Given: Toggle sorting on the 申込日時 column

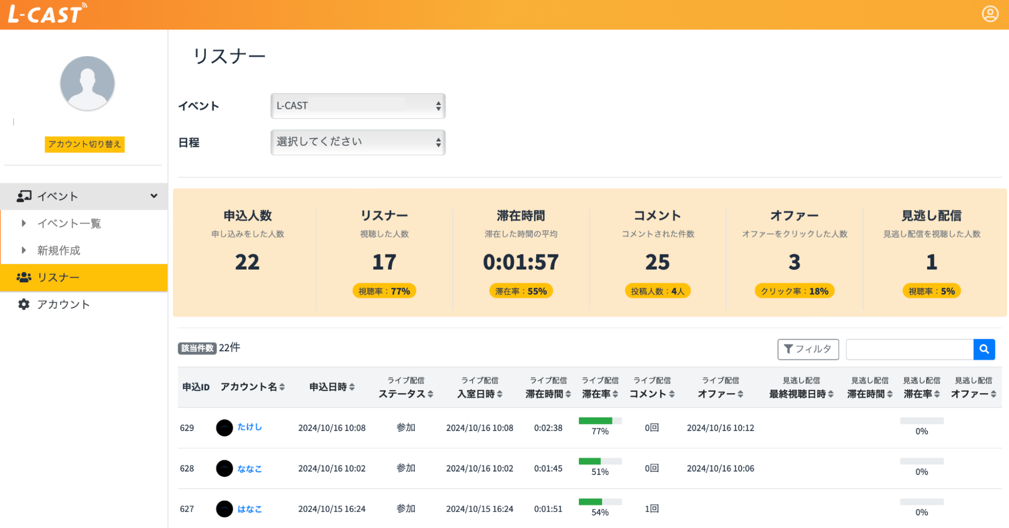Looking at the screenshot, I should coord(352,387).
